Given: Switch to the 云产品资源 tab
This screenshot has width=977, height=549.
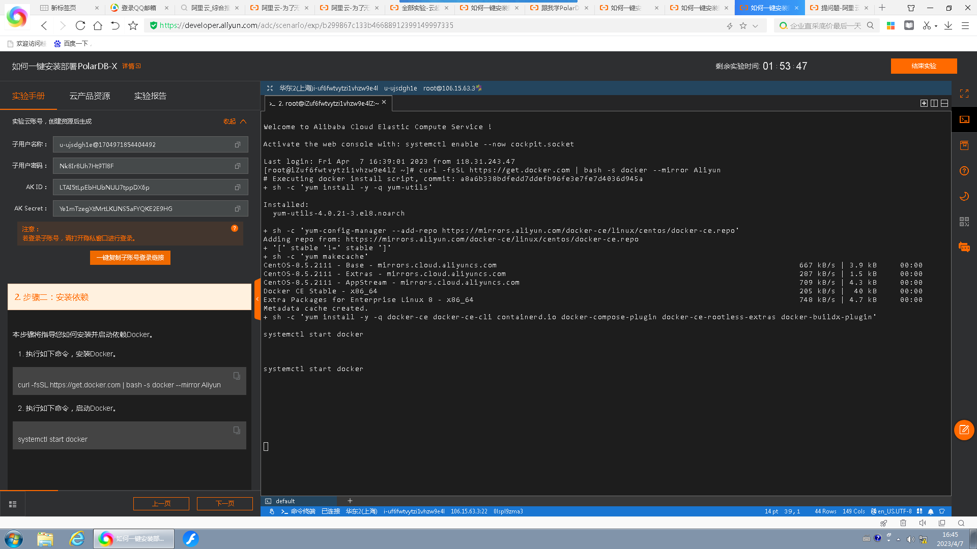Looking at the screenshot, I should point(90,96).
